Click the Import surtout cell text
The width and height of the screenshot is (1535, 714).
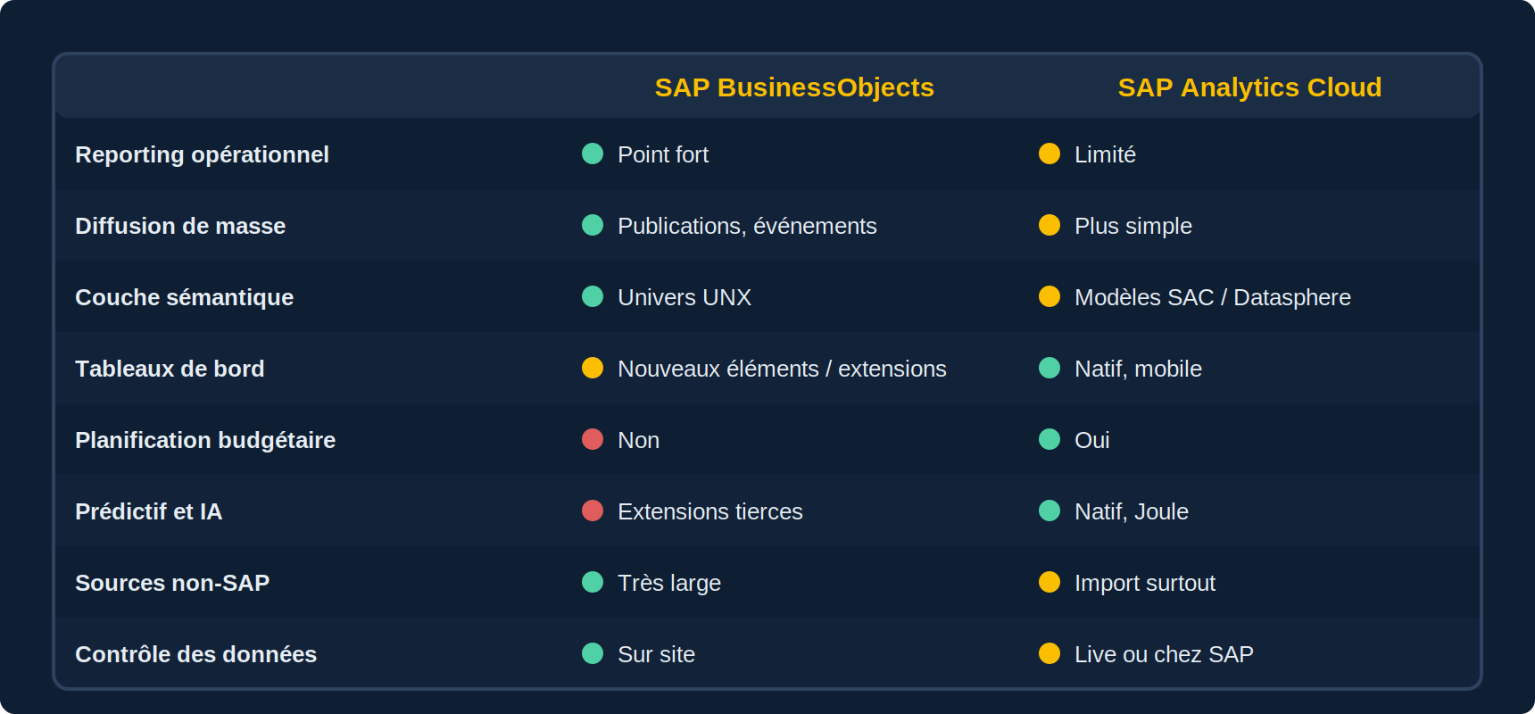1145,583
